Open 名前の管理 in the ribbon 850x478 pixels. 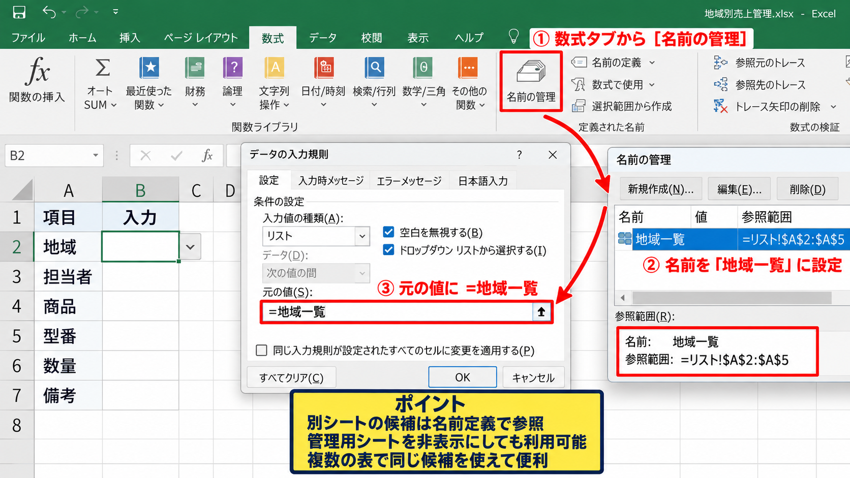[x=531, y=81]
